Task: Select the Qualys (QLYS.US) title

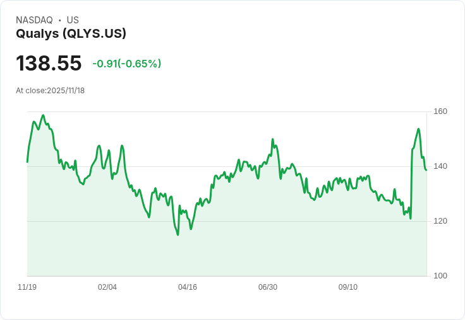Action: (71, 33)
